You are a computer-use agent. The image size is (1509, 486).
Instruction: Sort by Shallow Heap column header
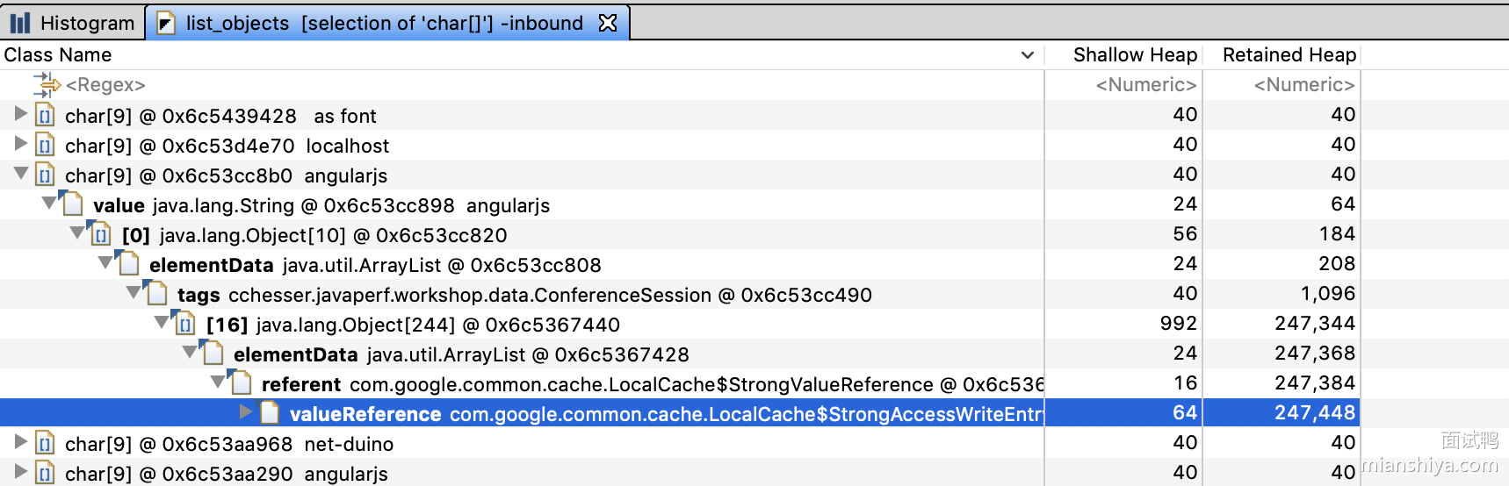[1134, 55]
